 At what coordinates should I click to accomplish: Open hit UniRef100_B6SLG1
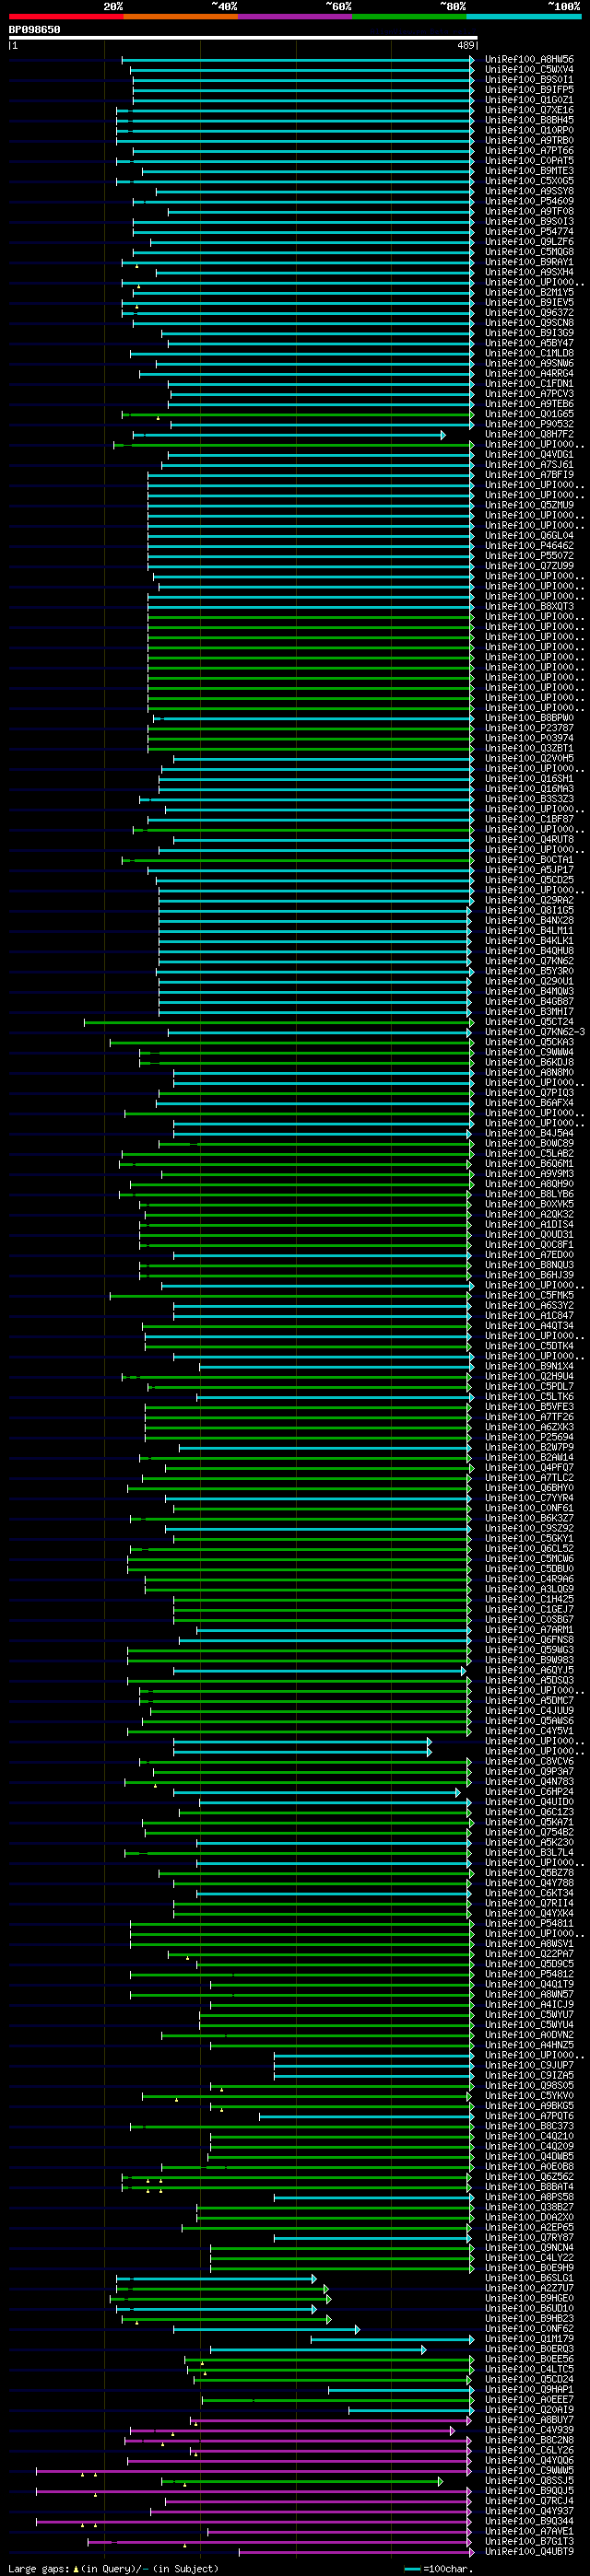pos(529,2278)
